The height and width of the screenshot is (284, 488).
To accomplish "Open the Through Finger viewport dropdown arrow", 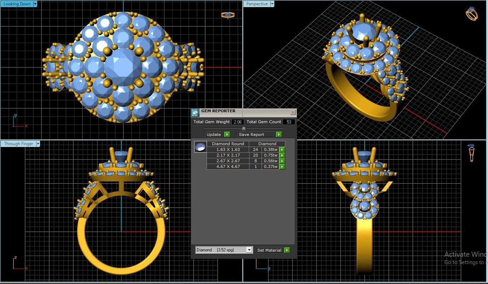I will click(38, 144).
